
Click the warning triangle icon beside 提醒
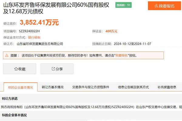tap(7, 56)
